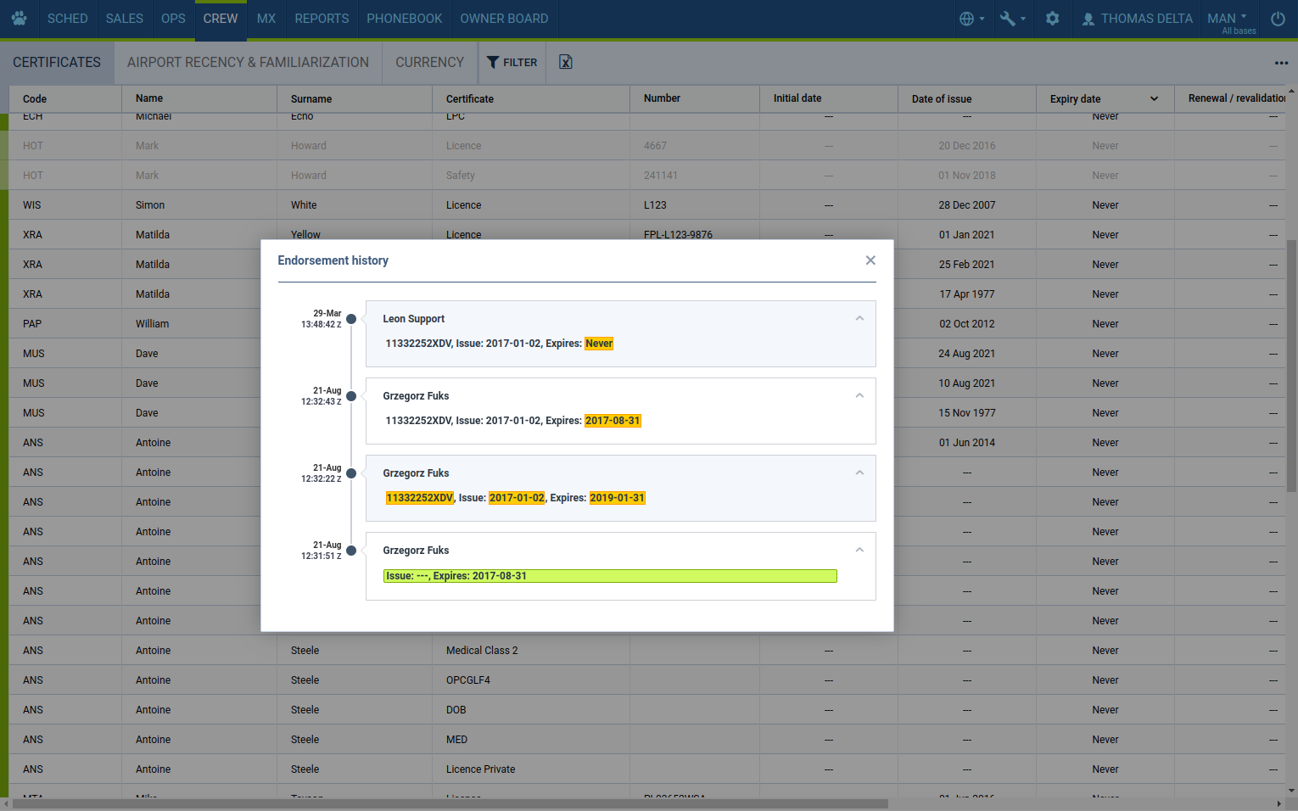Open the globe language menu
The height and width of the screenshot is (811, 1298).
pos(971,19)
